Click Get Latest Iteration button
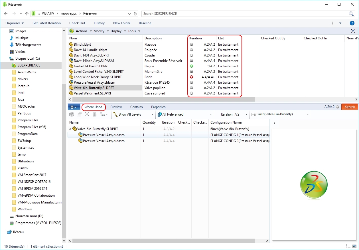 tap(46, 23)
